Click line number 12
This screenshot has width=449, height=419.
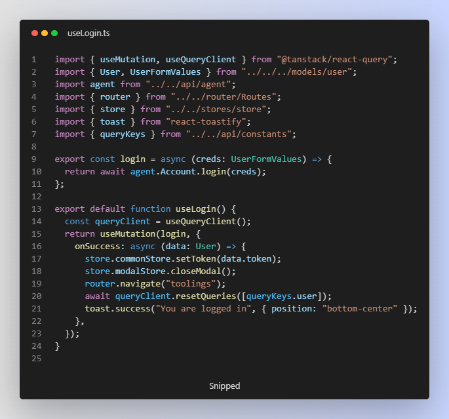(x=36, y=197)
